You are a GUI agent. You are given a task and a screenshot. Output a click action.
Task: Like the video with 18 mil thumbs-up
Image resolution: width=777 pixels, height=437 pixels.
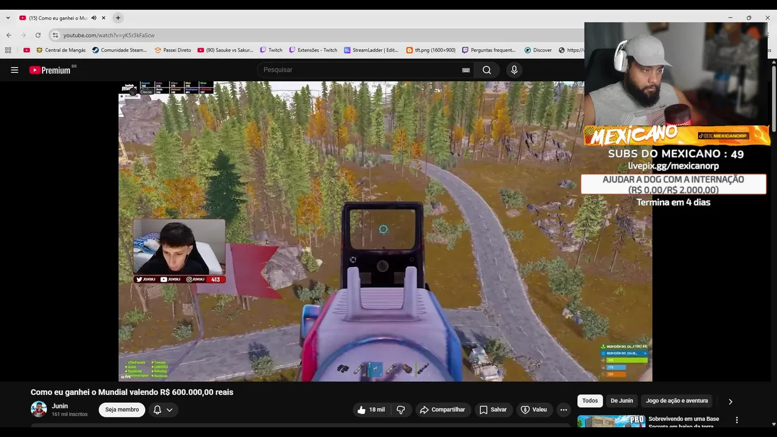[371, 410]
